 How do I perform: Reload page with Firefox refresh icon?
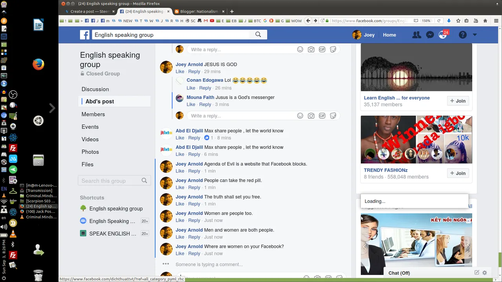click(x=439, y=21)
